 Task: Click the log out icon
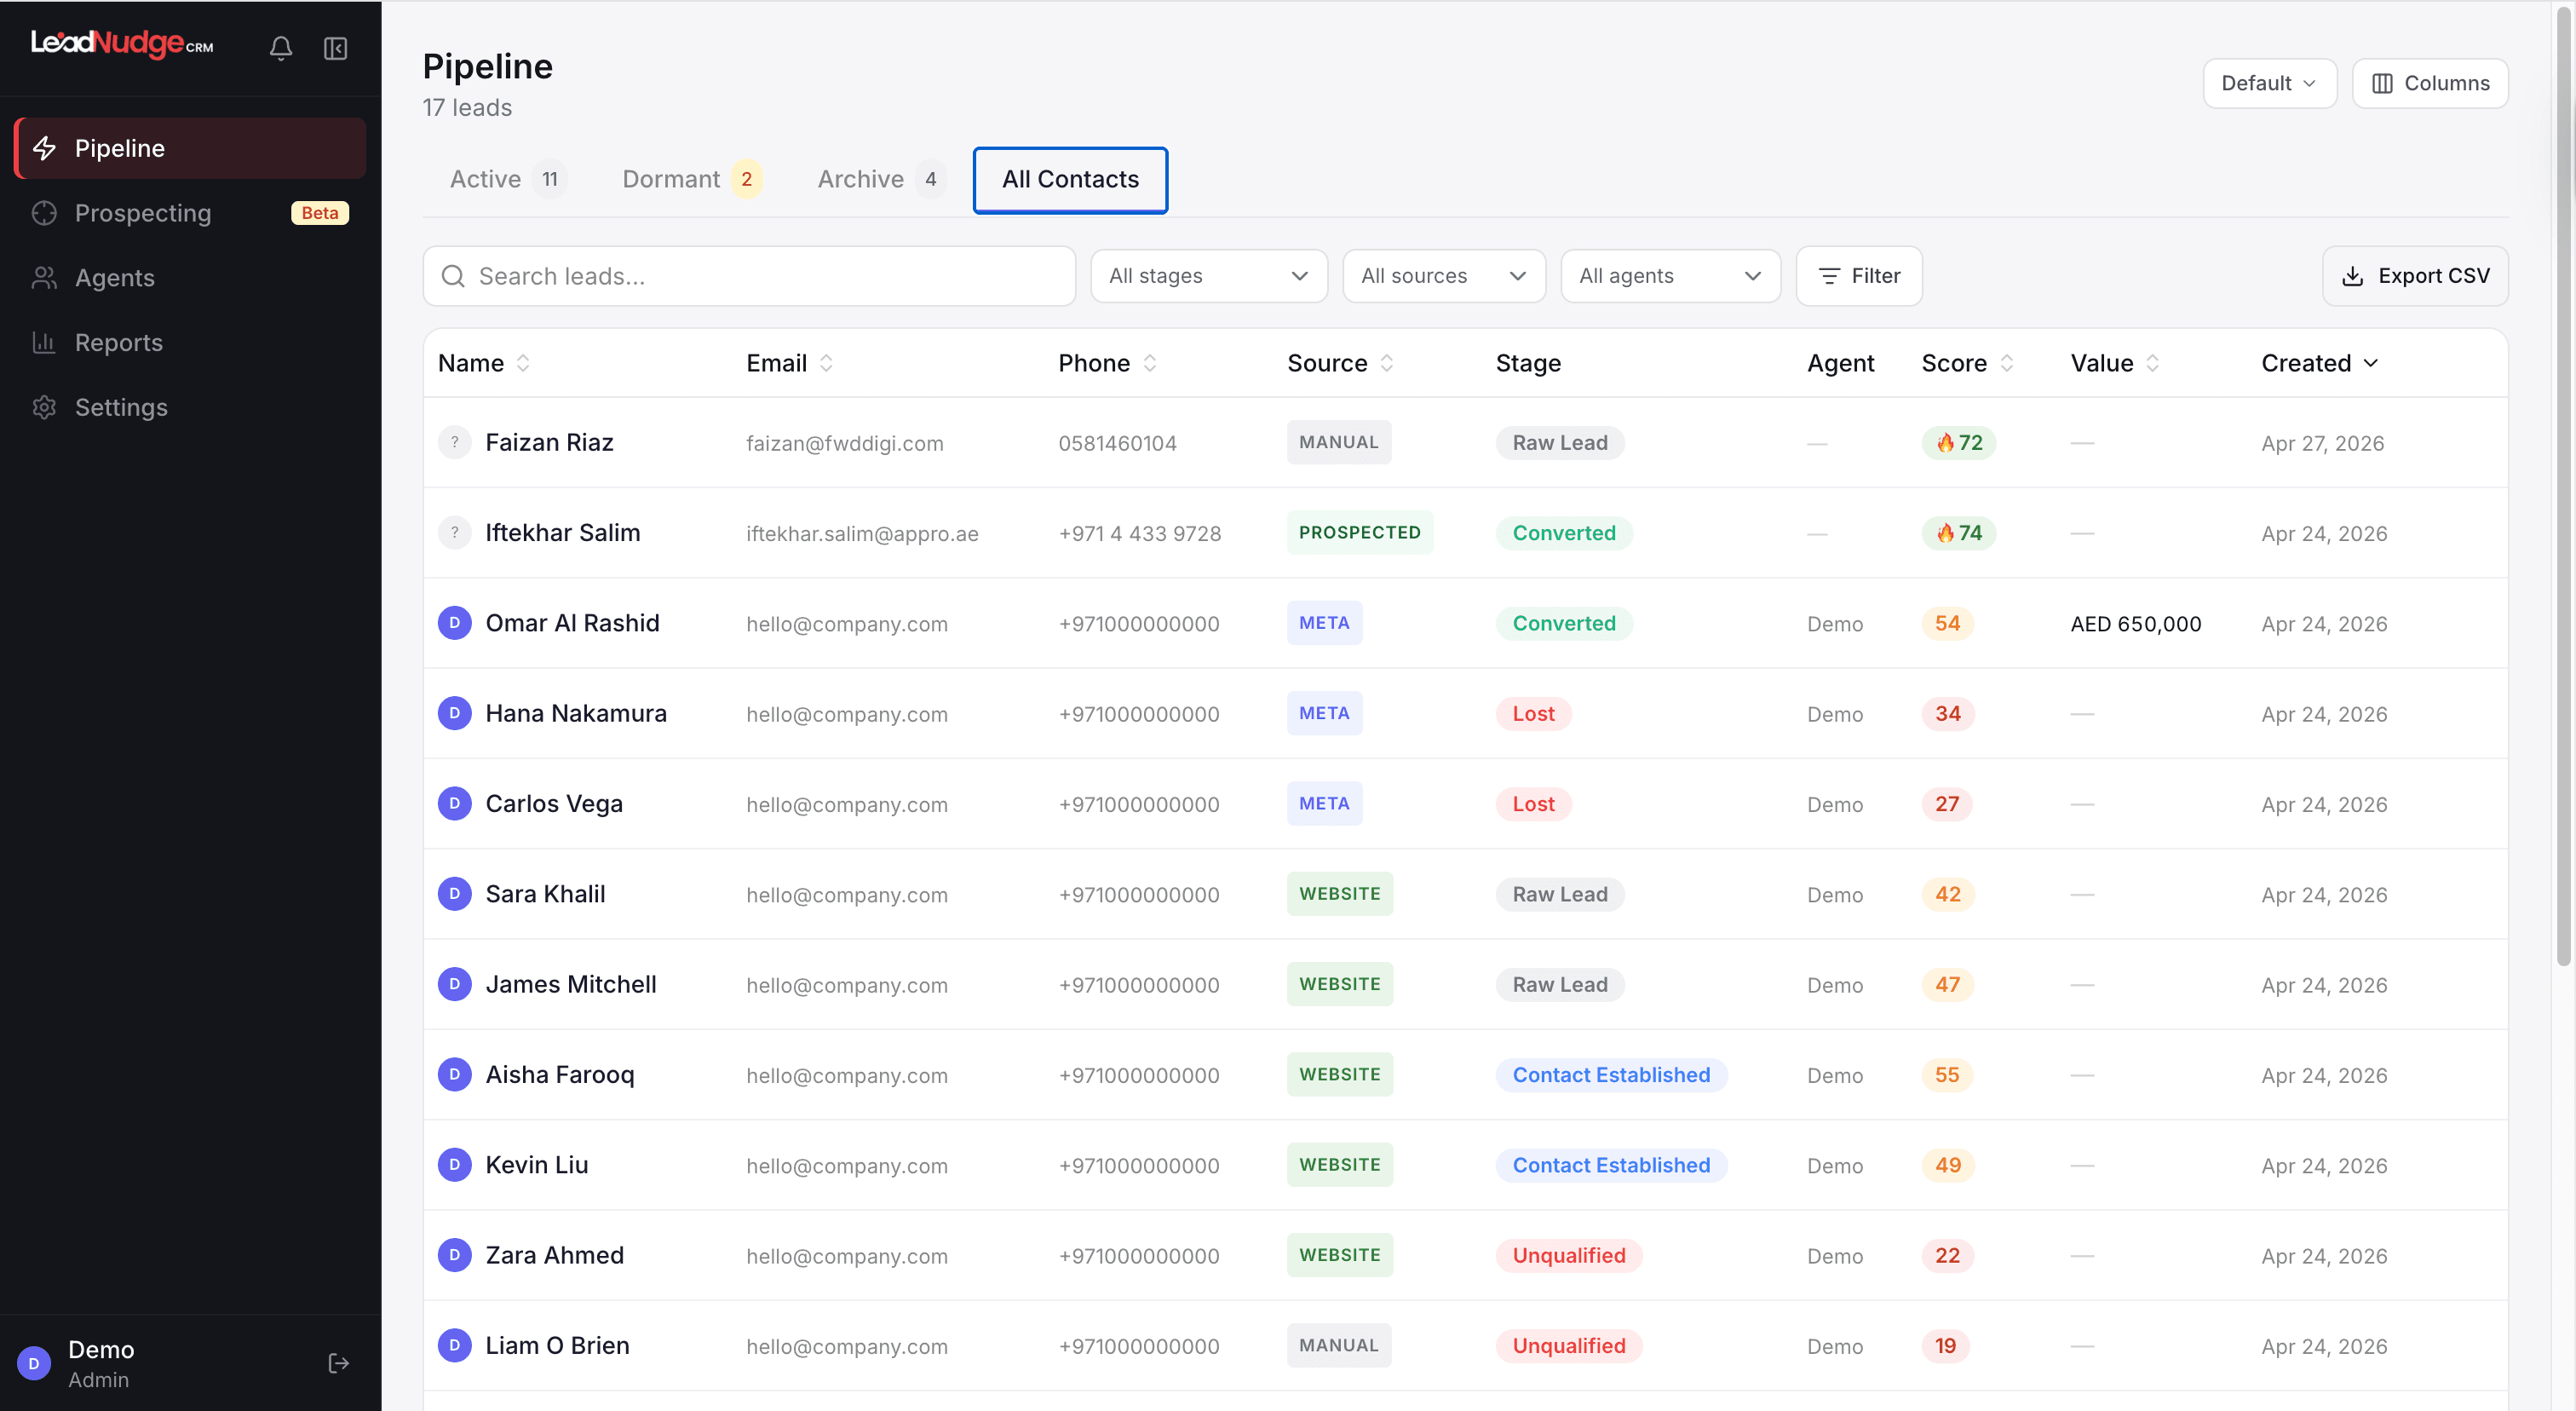[338, 1363]
